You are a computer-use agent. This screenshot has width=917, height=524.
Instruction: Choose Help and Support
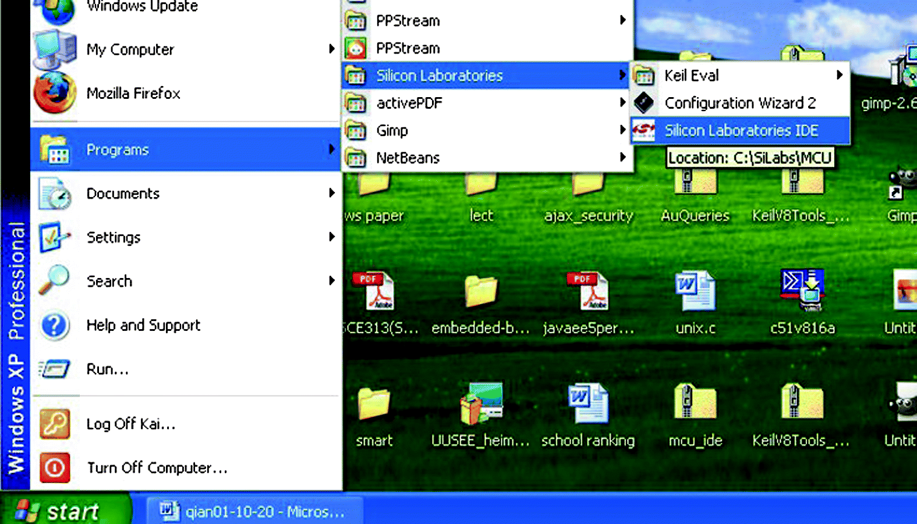pos(185,325)
